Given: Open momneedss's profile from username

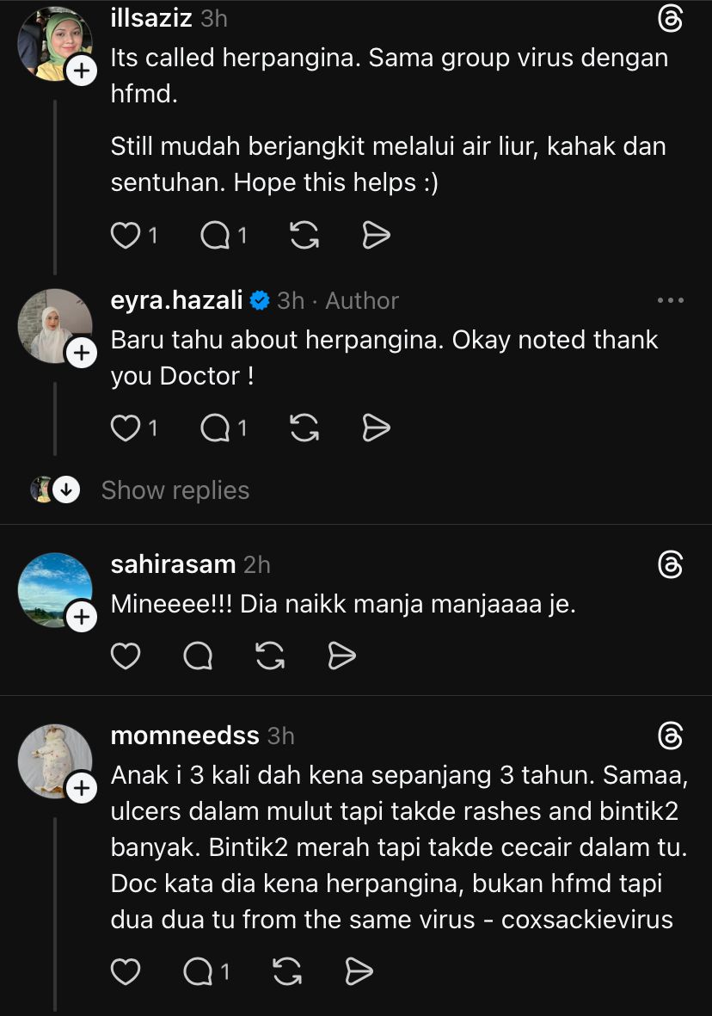Looking at the screenshot, I should pos(185,736).
